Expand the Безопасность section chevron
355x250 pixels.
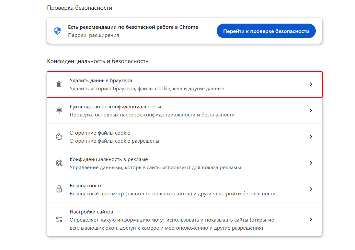pyautogui.click(x=311, y=189)
